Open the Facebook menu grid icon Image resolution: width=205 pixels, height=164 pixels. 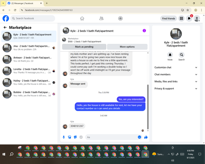[x=181, y=18]
